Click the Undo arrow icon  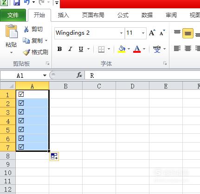point(27,2)
